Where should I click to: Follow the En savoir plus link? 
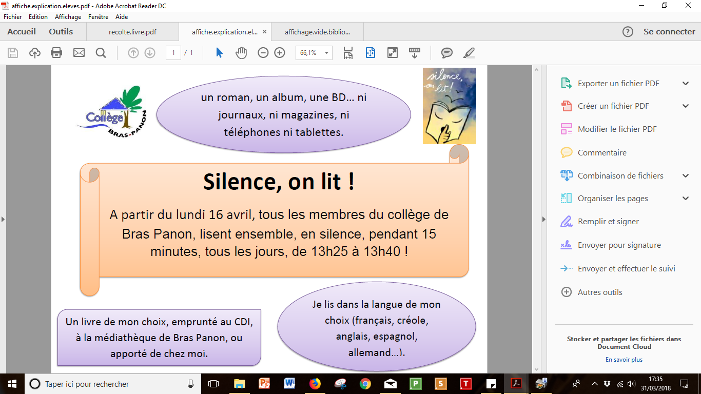point(624,360)
